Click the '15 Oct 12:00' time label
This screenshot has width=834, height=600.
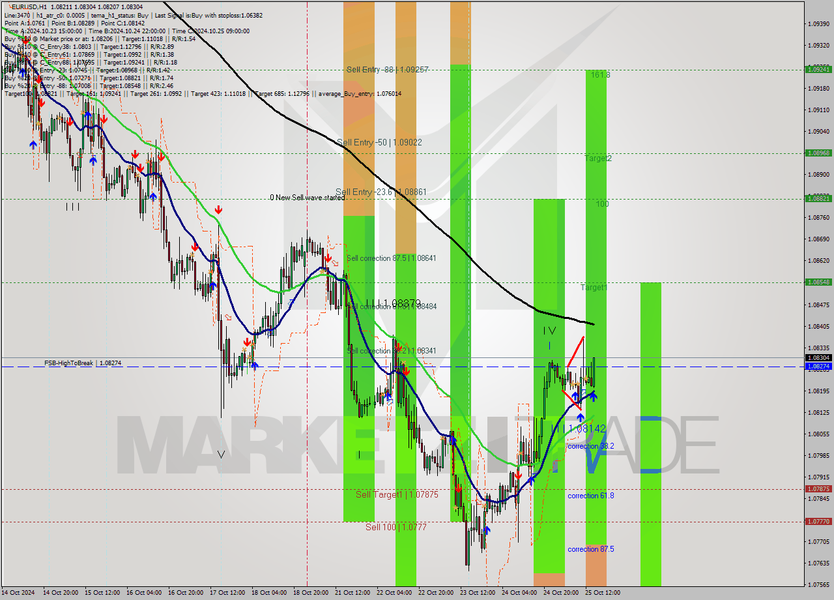coord(101,593)
